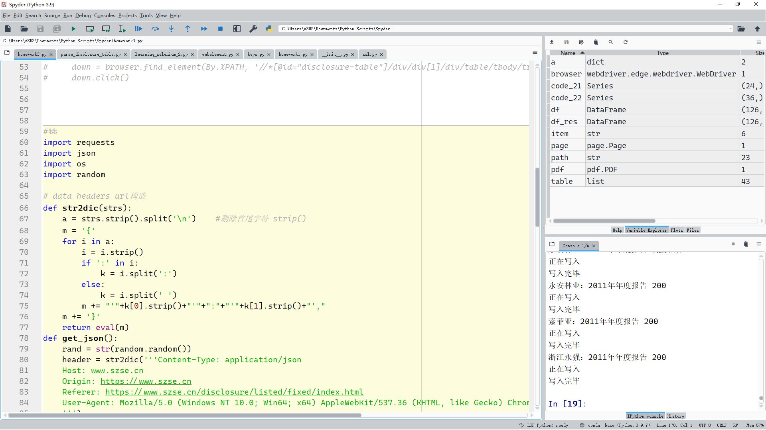
Task: Interrupt kernel square icon in console
Action: (733, 244)
